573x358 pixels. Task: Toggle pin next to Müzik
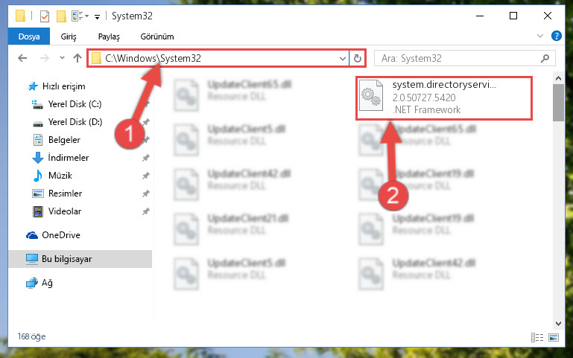tap(146, 176)
